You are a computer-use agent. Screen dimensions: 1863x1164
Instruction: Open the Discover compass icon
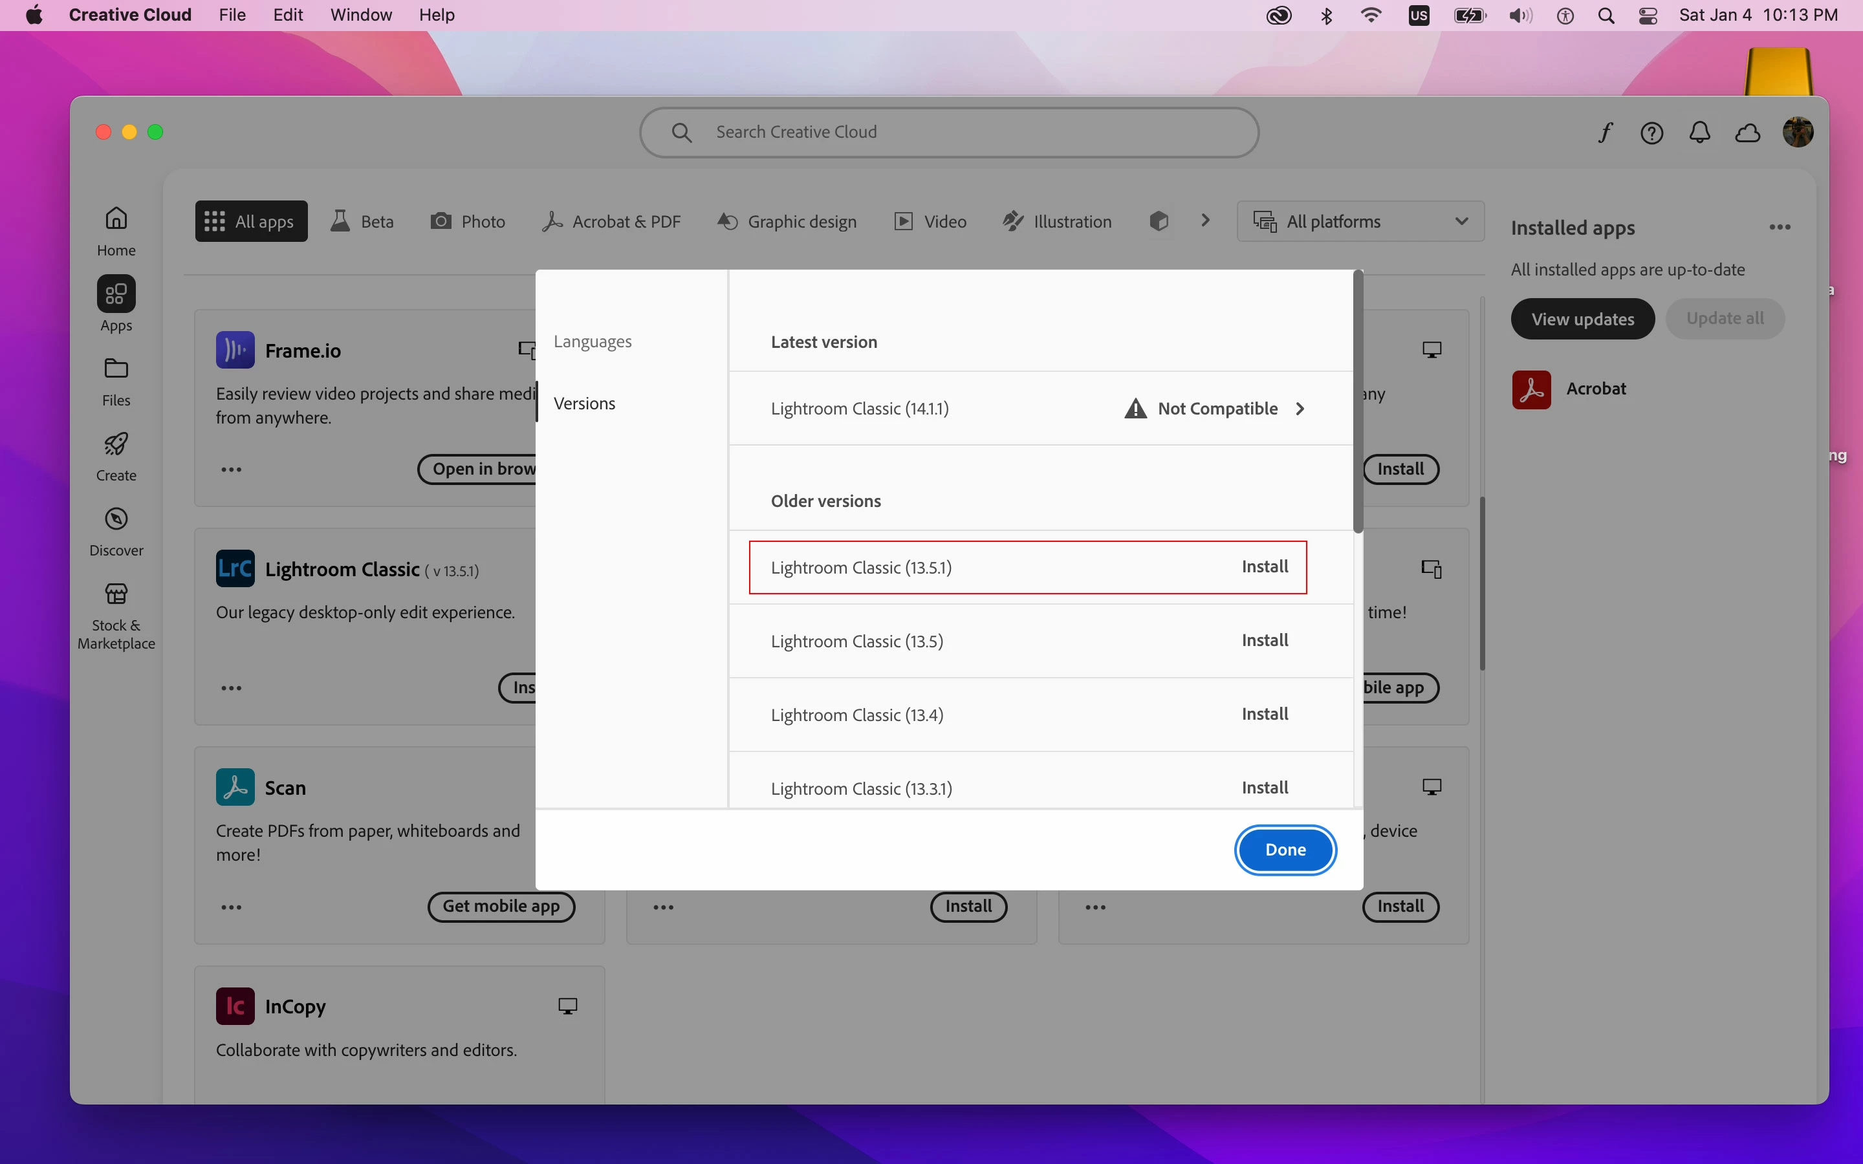[x=116, y=531]
